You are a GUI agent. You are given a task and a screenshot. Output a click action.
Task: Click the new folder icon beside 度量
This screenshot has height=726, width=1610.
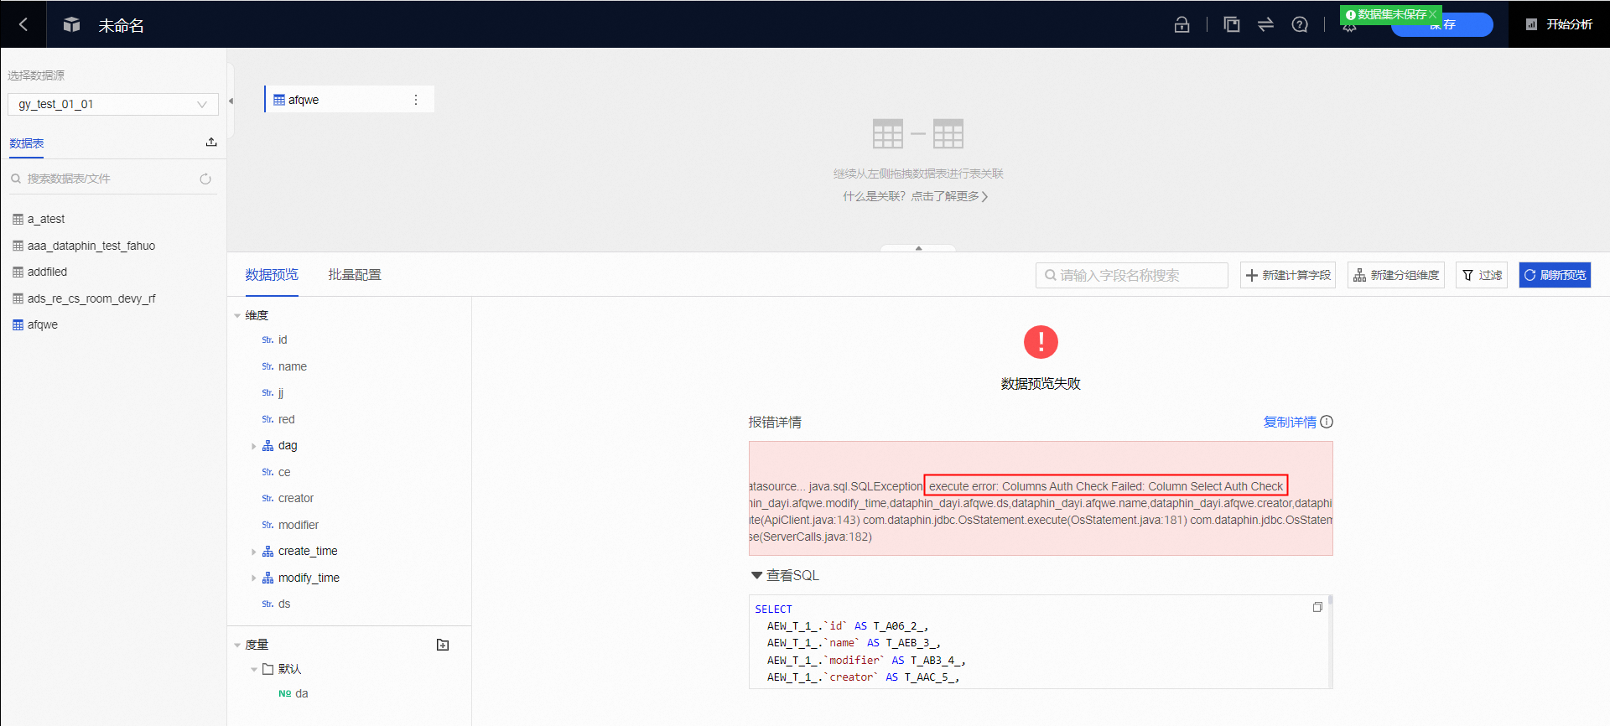click(443, 645)
